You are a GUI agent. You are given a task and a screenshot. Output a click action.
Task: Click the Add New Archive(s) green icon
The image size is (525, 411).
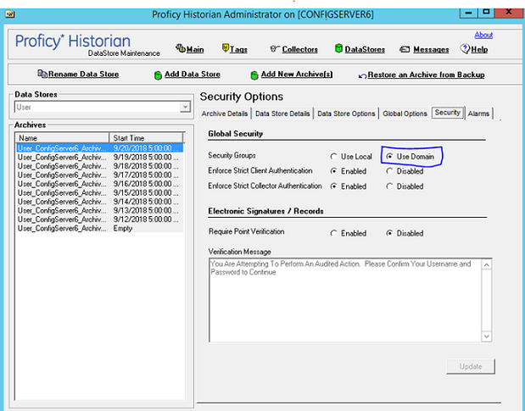(x=254, y=75)
